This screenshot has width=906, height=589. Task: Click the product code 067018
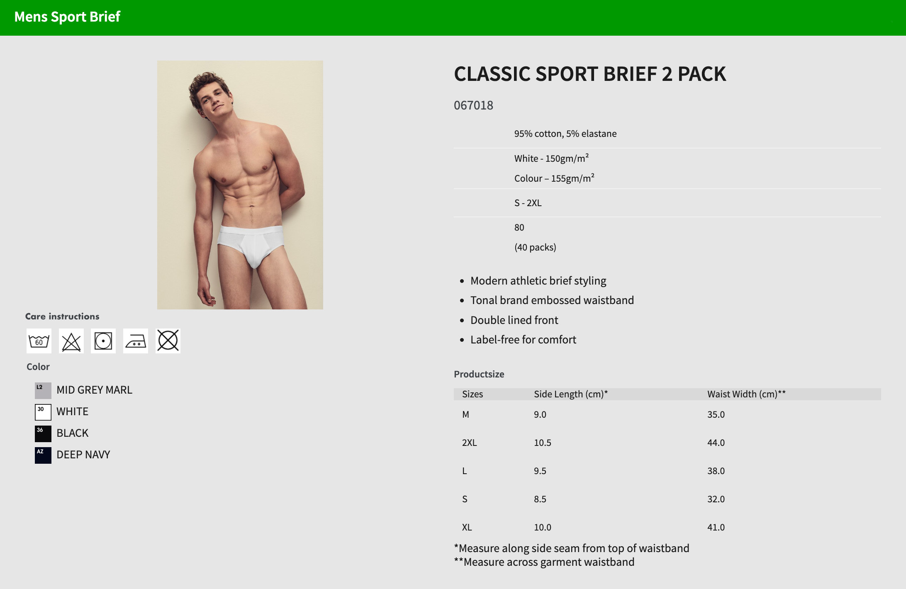click(473, 105)
